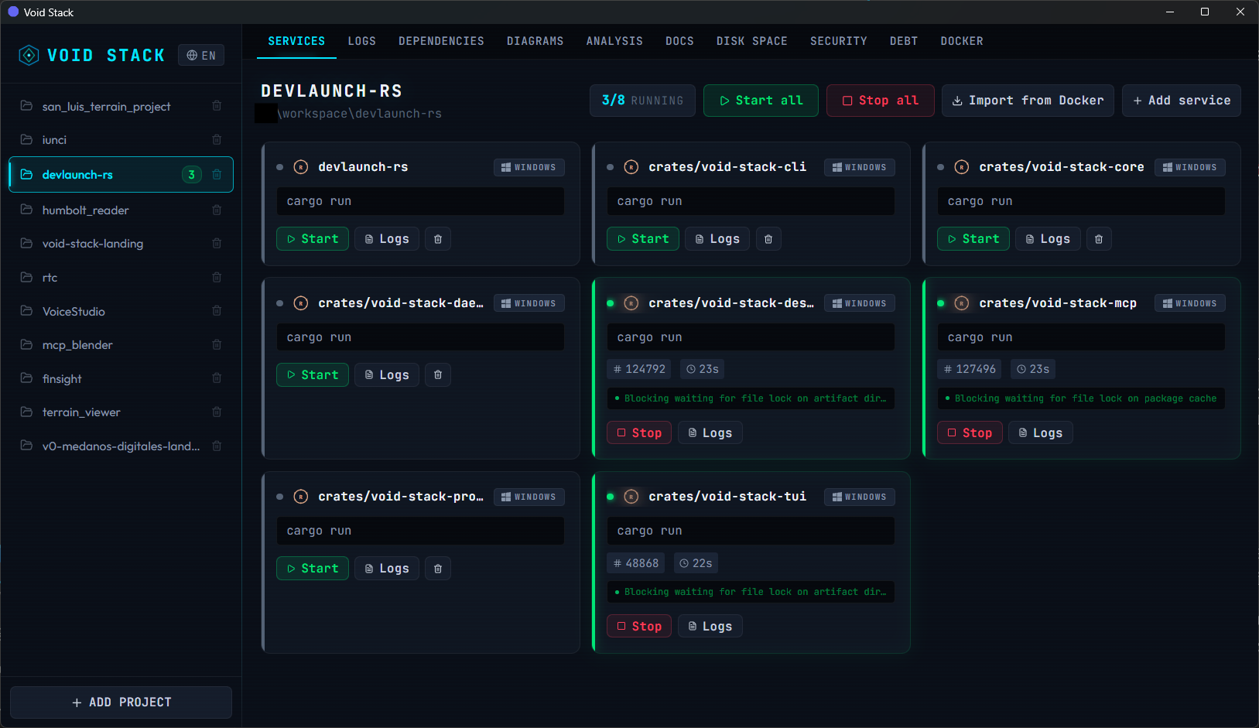The height and width of the screenshot is (728, 1259).
Task: Delete rtc project with trash icon
Action: tap(217, 278)
